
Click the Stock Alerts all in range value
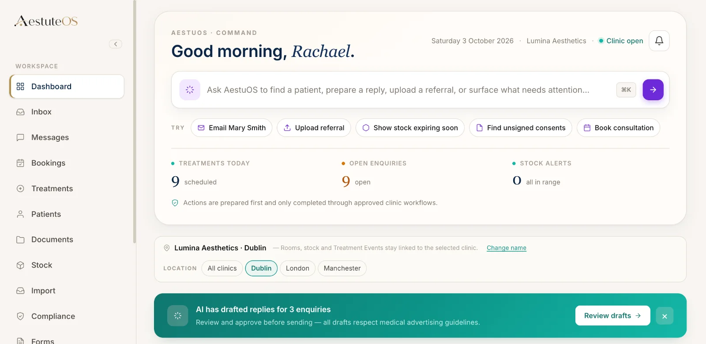(537, 181)
